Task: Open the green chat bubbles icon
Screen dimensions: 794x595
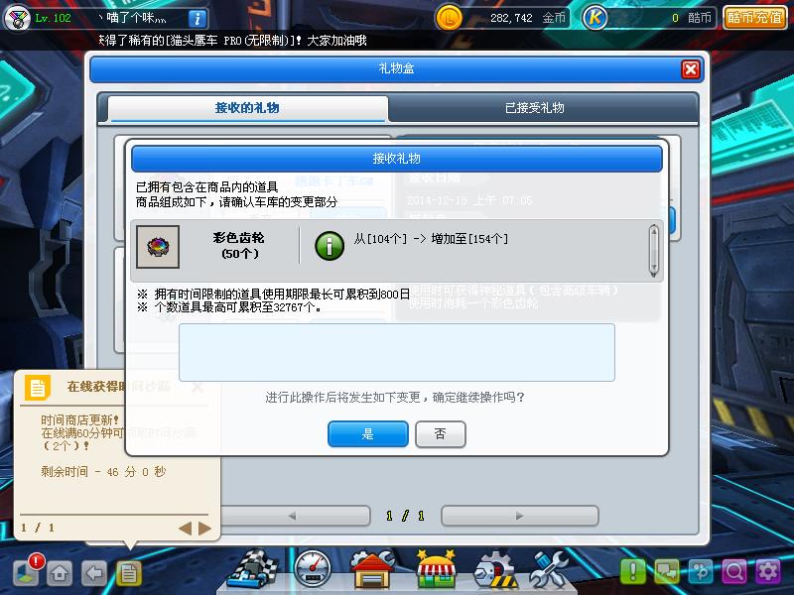Action: point(667,572)
